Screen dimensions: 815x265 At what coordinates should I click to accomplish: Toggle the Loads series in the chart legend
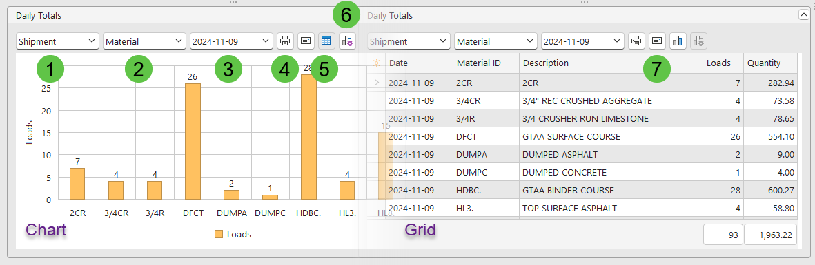(233, 235)
